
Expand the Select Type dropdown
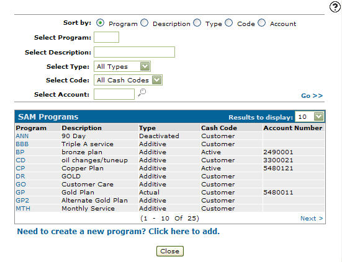tap(122, 66)
